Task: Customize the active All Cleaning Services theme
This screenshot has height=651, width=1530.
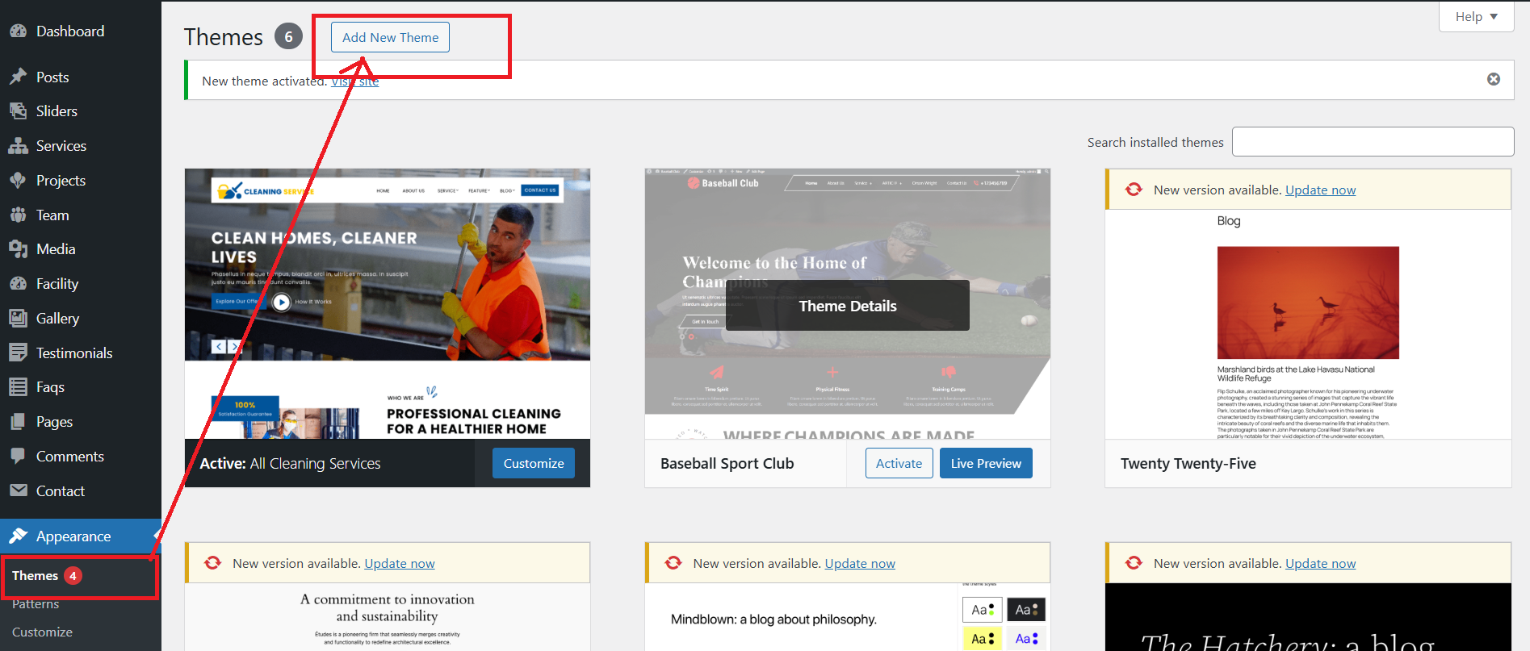Action: [x=533, y=463]
